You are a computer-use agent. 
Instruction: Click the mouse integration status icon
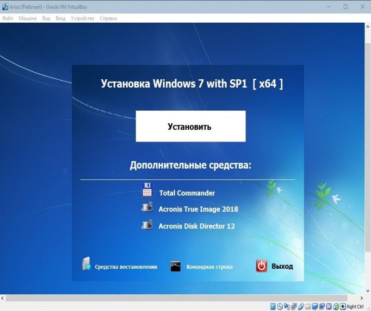tap(336, 306)
